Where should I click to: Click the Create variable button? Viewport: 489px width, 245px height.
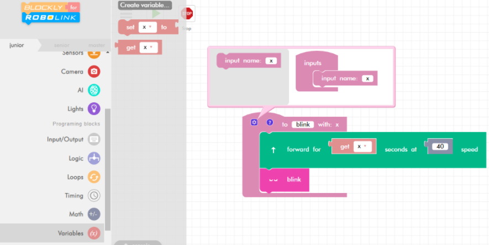pyautogui.click(x=145, y=5)
